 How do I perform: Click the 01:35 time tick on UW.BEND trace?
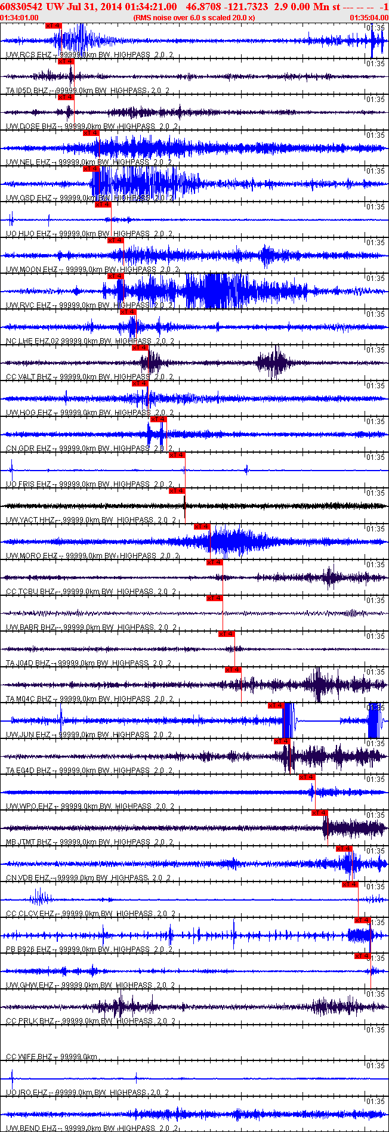point(375,1102)
